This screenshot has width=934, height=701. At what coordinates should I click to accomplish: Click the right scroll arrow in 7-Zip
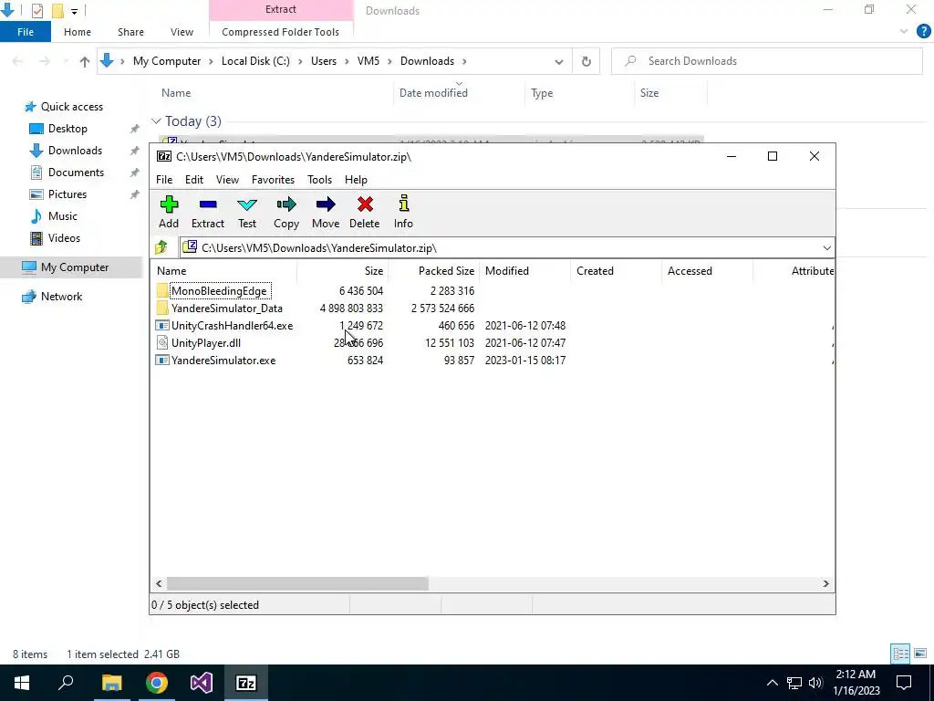pyautogui.click(x=825, y=583)
